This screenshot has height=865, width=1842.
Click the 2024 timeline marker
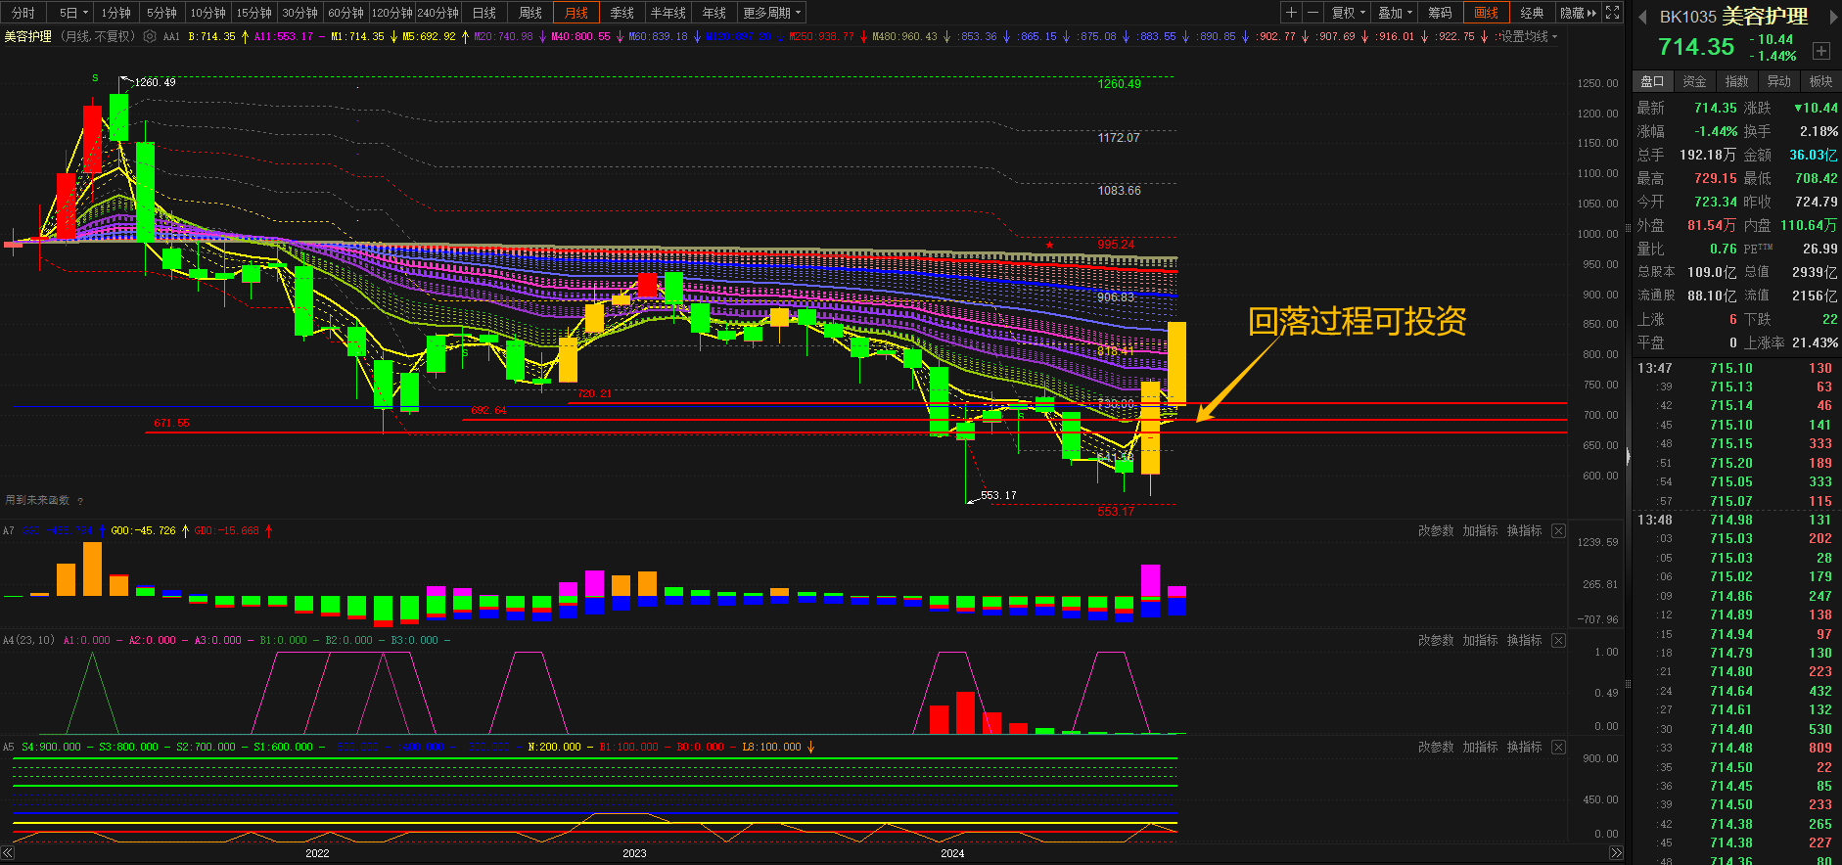(x=952, y=853)
